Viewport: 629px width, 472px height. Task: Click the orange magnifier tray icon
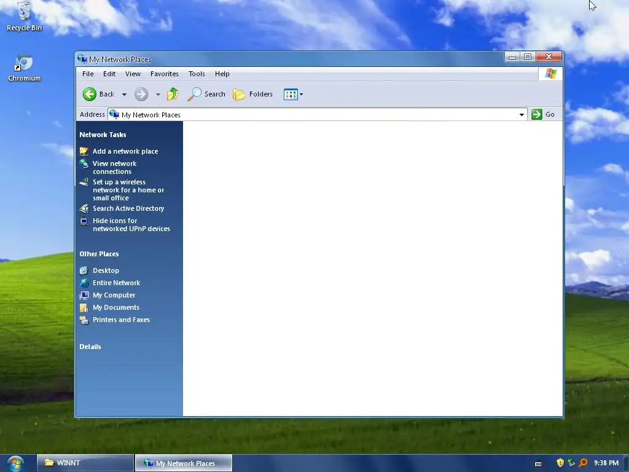[583, 463]
